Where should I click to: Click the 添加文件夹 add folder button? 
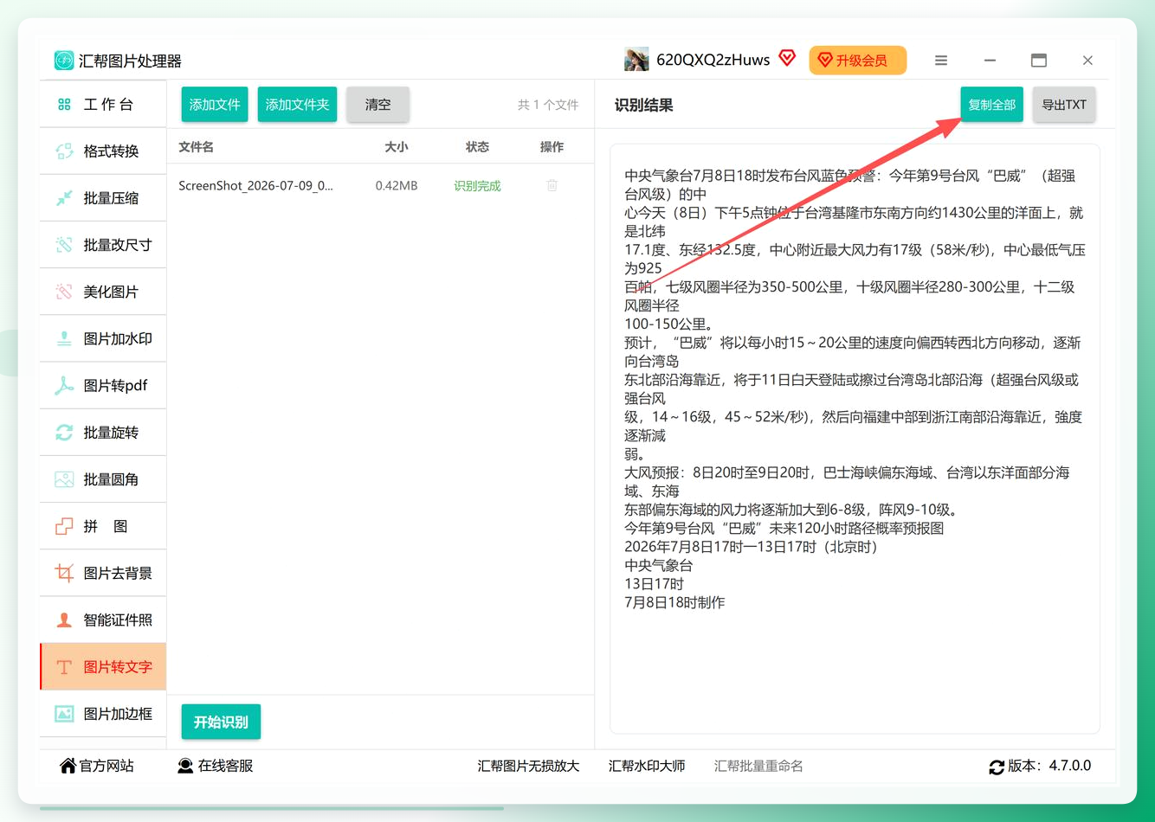[297, 105]
